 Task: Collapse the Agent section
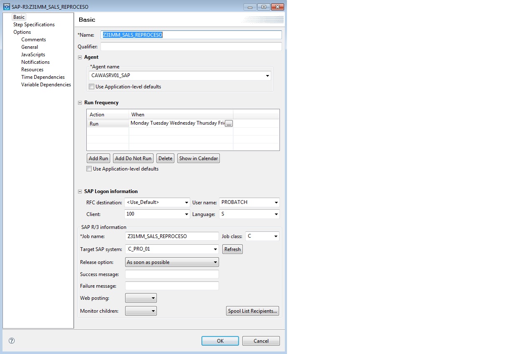[x=80, y=57]
